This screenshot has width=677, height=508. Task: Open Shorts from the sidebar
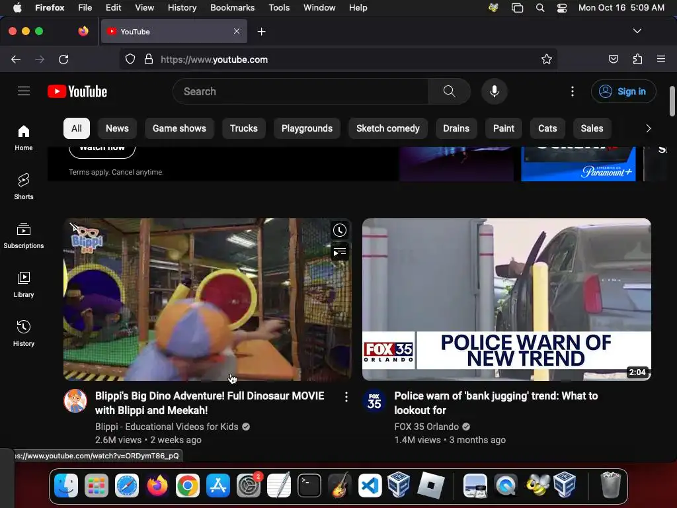24,187
